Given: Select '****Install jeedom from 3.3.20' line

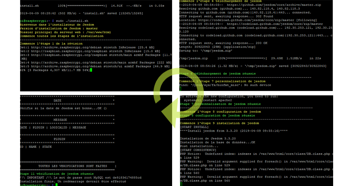Looking at the screenshot, I should 234,131.
